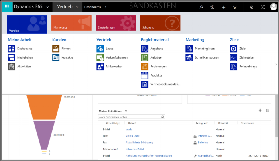Click the Leads icon
The height and width of the screenshot is (161, 279).
tap(100, 49)
